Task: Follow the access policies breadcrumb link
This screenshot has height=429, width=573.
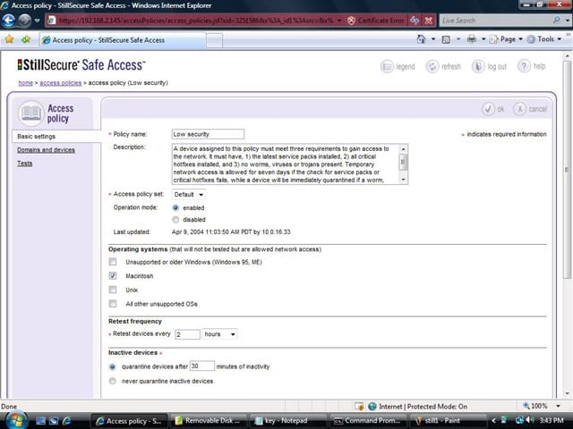Action: (61, 83)
